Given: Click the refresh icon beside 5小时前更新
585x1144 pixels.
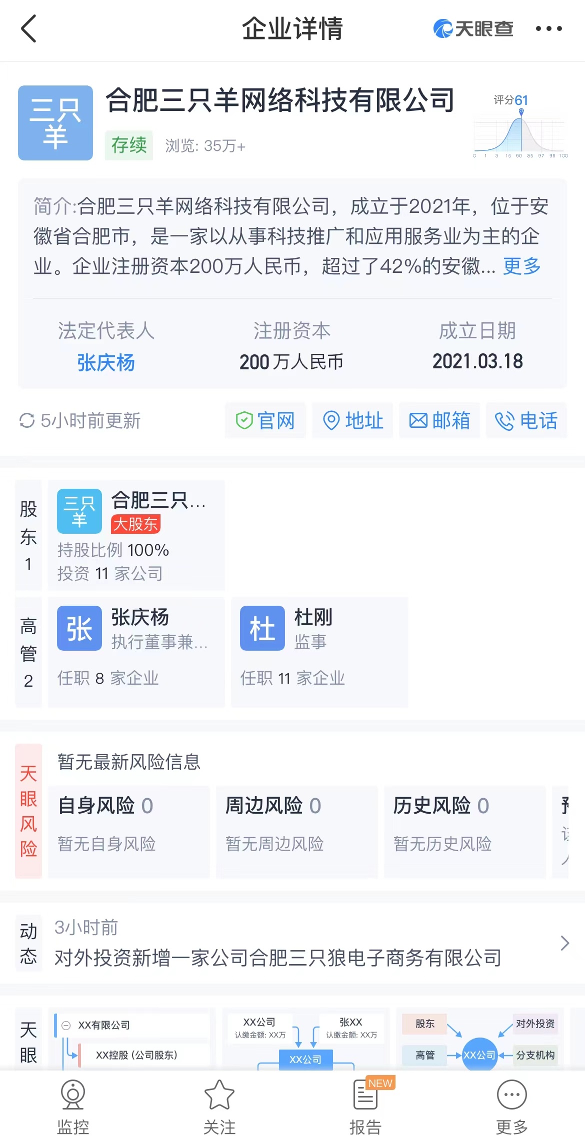Looking at the screenshot, I should pyautogui.click(x=27, y=421).
